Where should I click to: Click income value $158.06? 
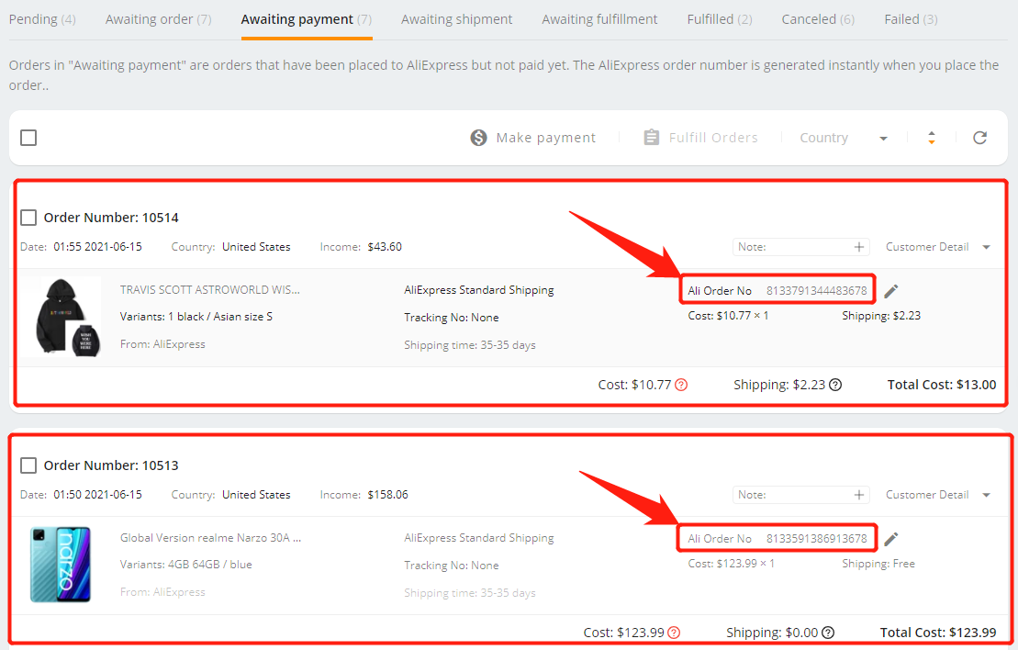pos(387,495)
